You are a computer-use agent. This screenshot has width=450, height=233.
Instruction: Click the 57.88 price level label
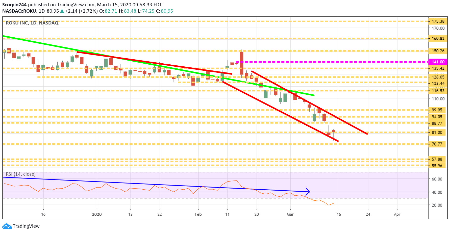tap(437, 159)
